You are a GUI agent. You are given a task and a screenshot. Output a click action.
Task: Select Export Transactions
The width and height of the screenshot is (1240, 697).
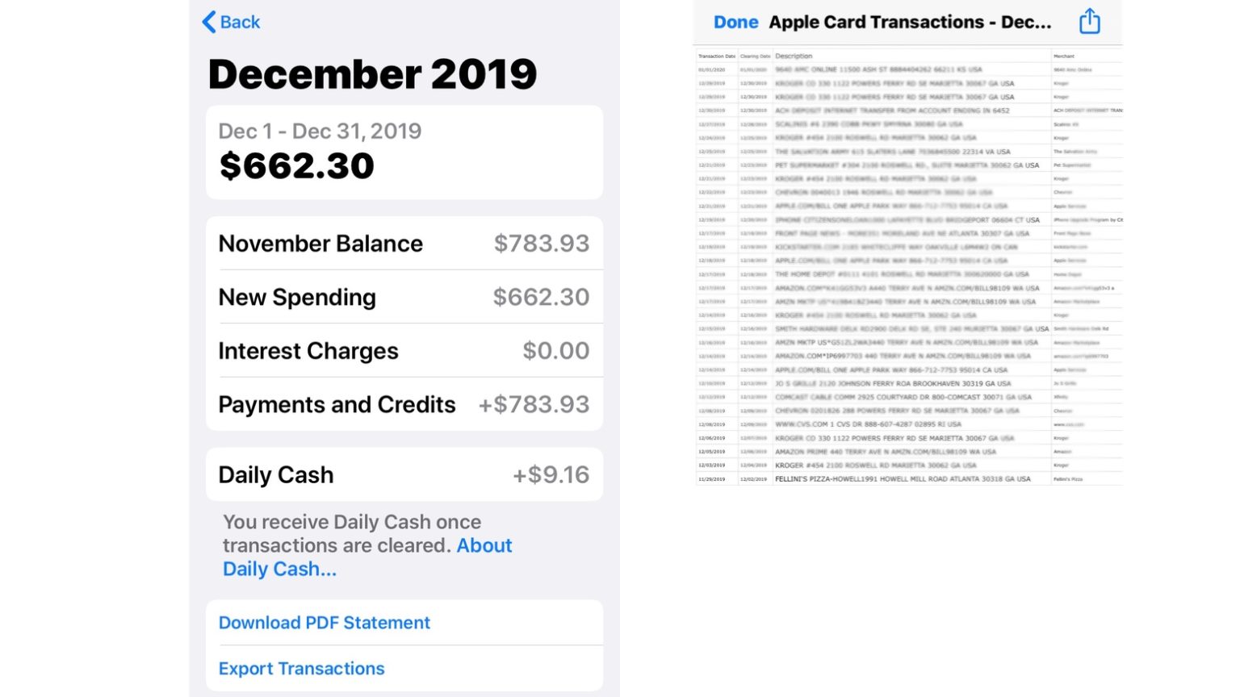pos(301,669)
